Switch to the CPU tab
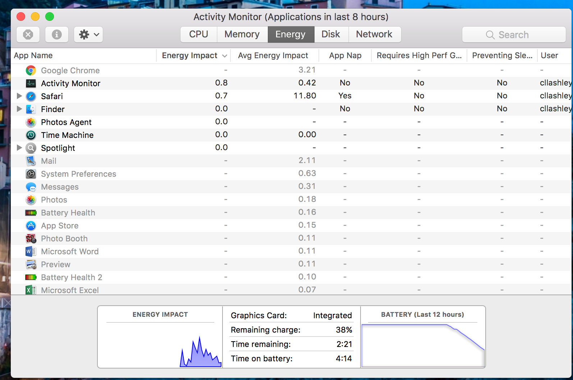The width and height of the screenshot is (573, 380). click(199, 34)
